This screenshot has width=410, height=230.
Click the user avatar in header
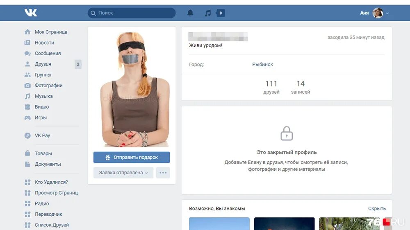[x=378, y=13]
